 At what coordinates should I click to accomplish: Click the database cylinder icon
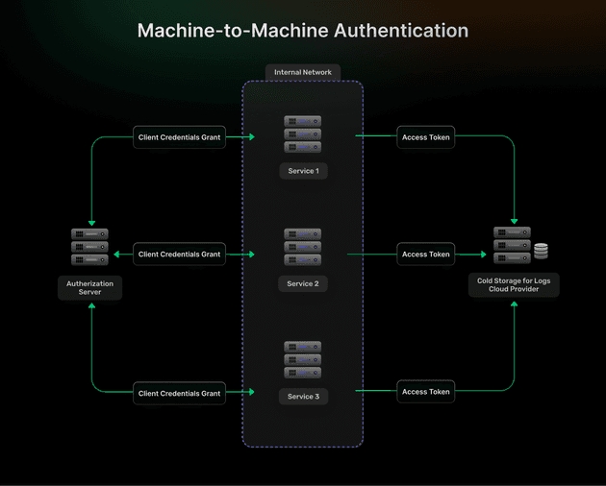point(541,252)
